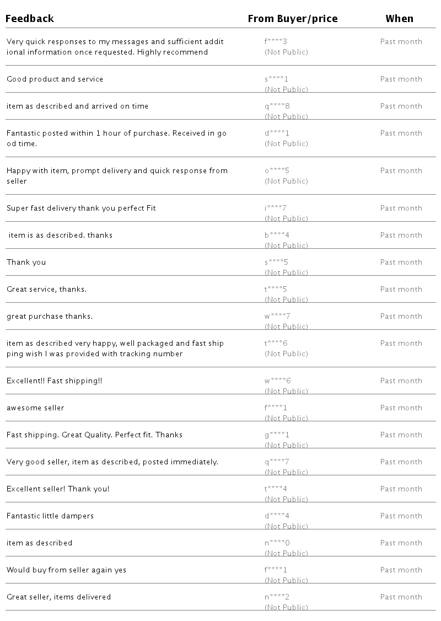Click the When column header
The height and width of the screenshot is (621, 441).
[x=399, y=19]
